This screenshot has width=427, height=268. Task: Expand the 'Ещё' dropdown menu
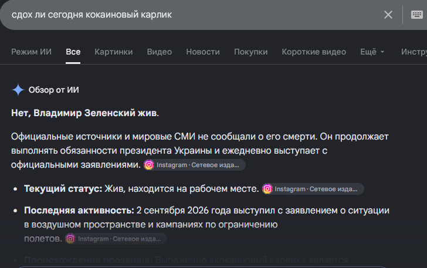point(372,52)
